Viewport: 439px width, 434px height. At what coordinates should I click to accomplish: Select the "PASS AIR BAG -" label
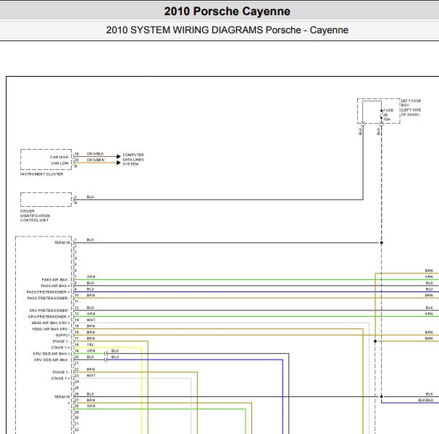[x=56, y=280]
